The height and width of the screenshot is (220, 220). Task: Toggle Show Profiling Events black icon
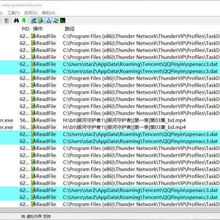point(63,20)
